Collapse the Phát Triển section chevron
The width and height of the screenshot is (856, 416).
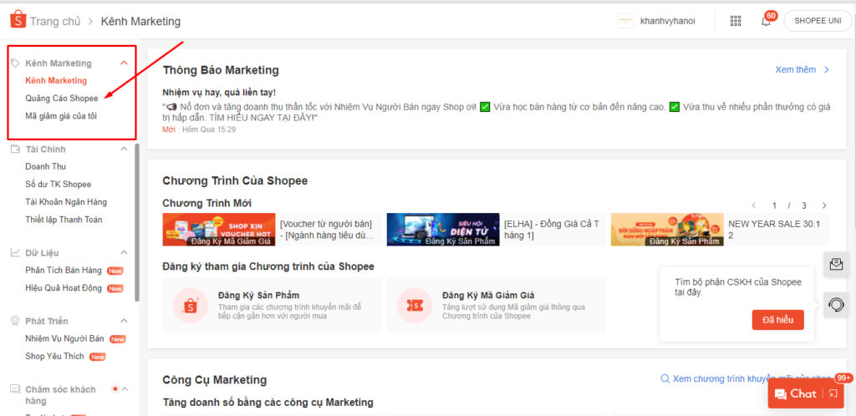click(124, 321)
